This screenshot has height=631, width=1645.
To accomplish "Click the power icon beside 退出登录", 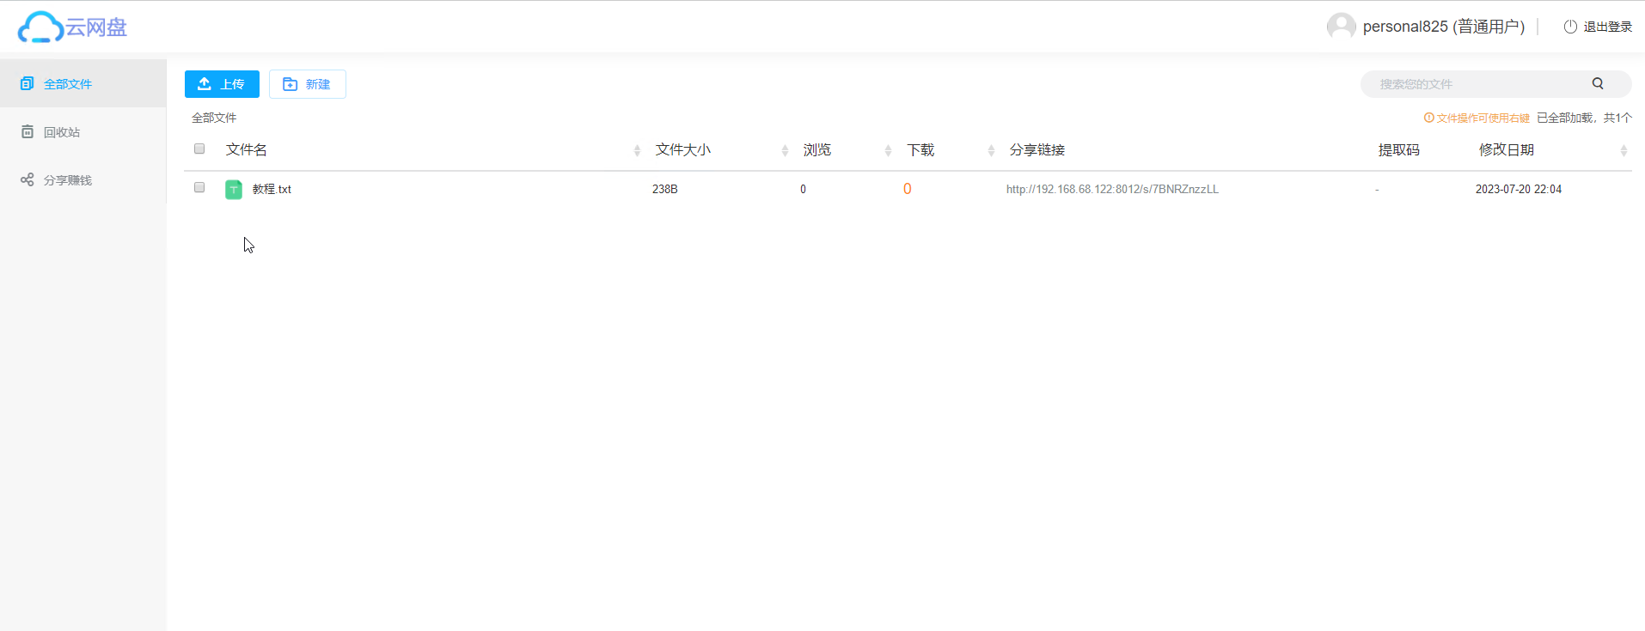I will pyautogui.click(x=1570, y=27).
